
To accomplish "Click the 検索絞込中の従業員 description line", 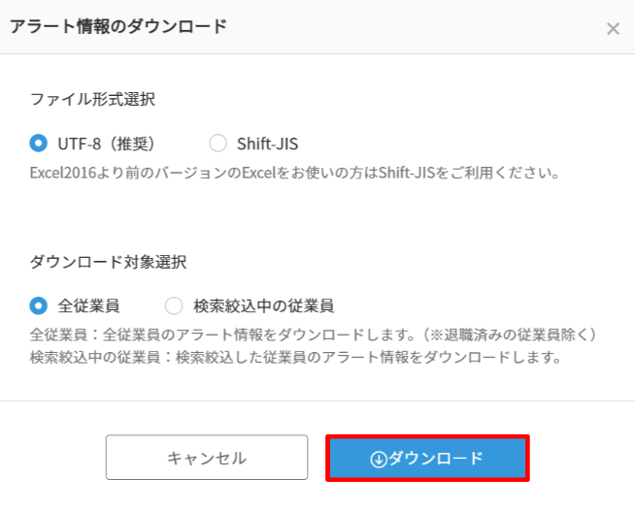I will point(295,356).
